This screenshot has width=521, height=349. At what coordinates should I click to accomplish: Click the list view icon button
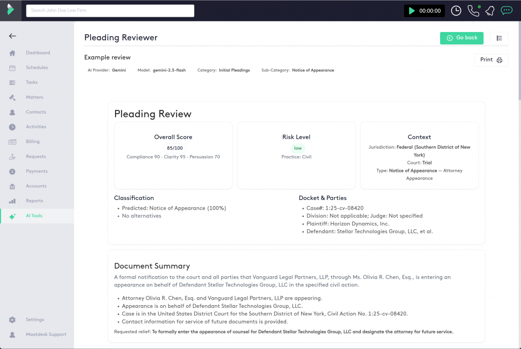click(499, 38)
